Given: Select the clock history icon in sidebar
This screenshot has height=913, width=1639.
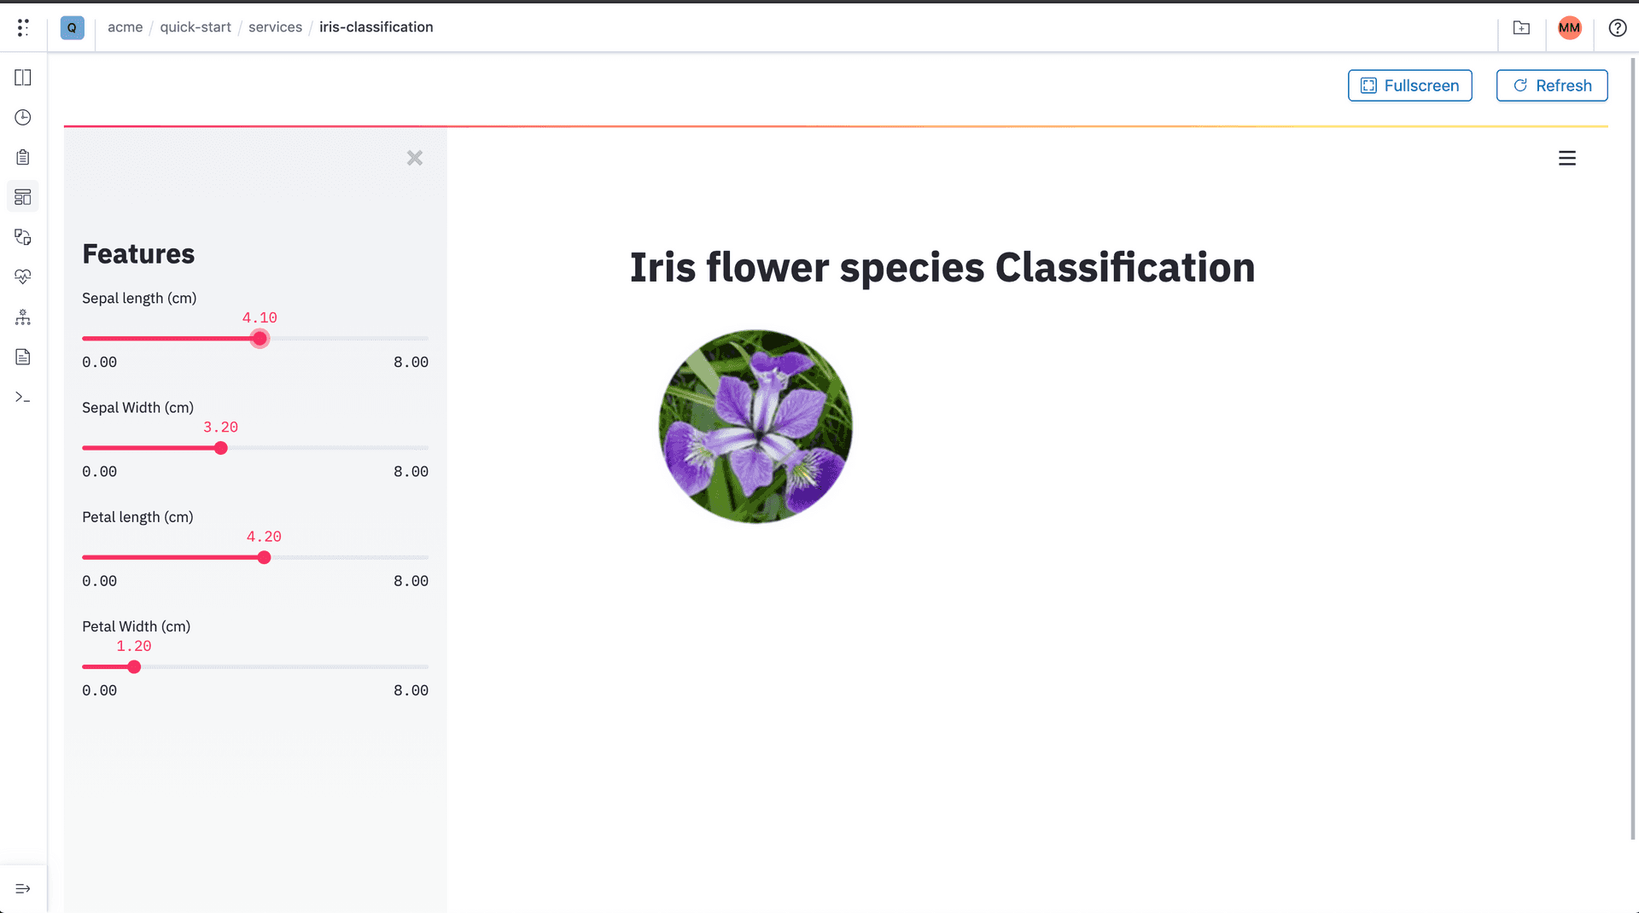Looking at the screenshot, I should [x=23, y=117].
